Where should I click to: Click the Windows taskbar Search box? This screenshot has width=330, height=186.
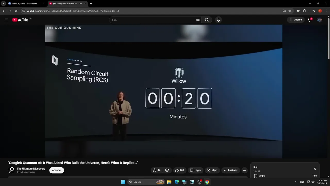[x=146, y=182]
